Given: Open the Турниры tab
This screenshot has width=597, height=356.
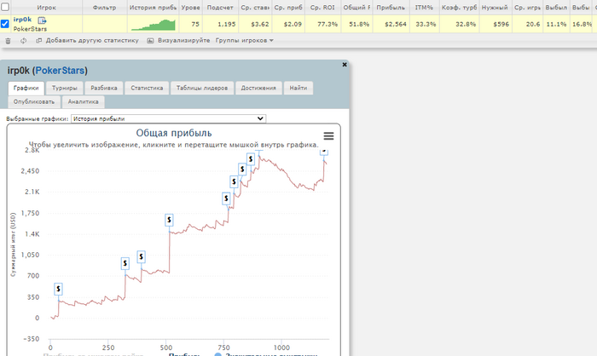Looking at the screenshot, I should (x=64, y=88).
